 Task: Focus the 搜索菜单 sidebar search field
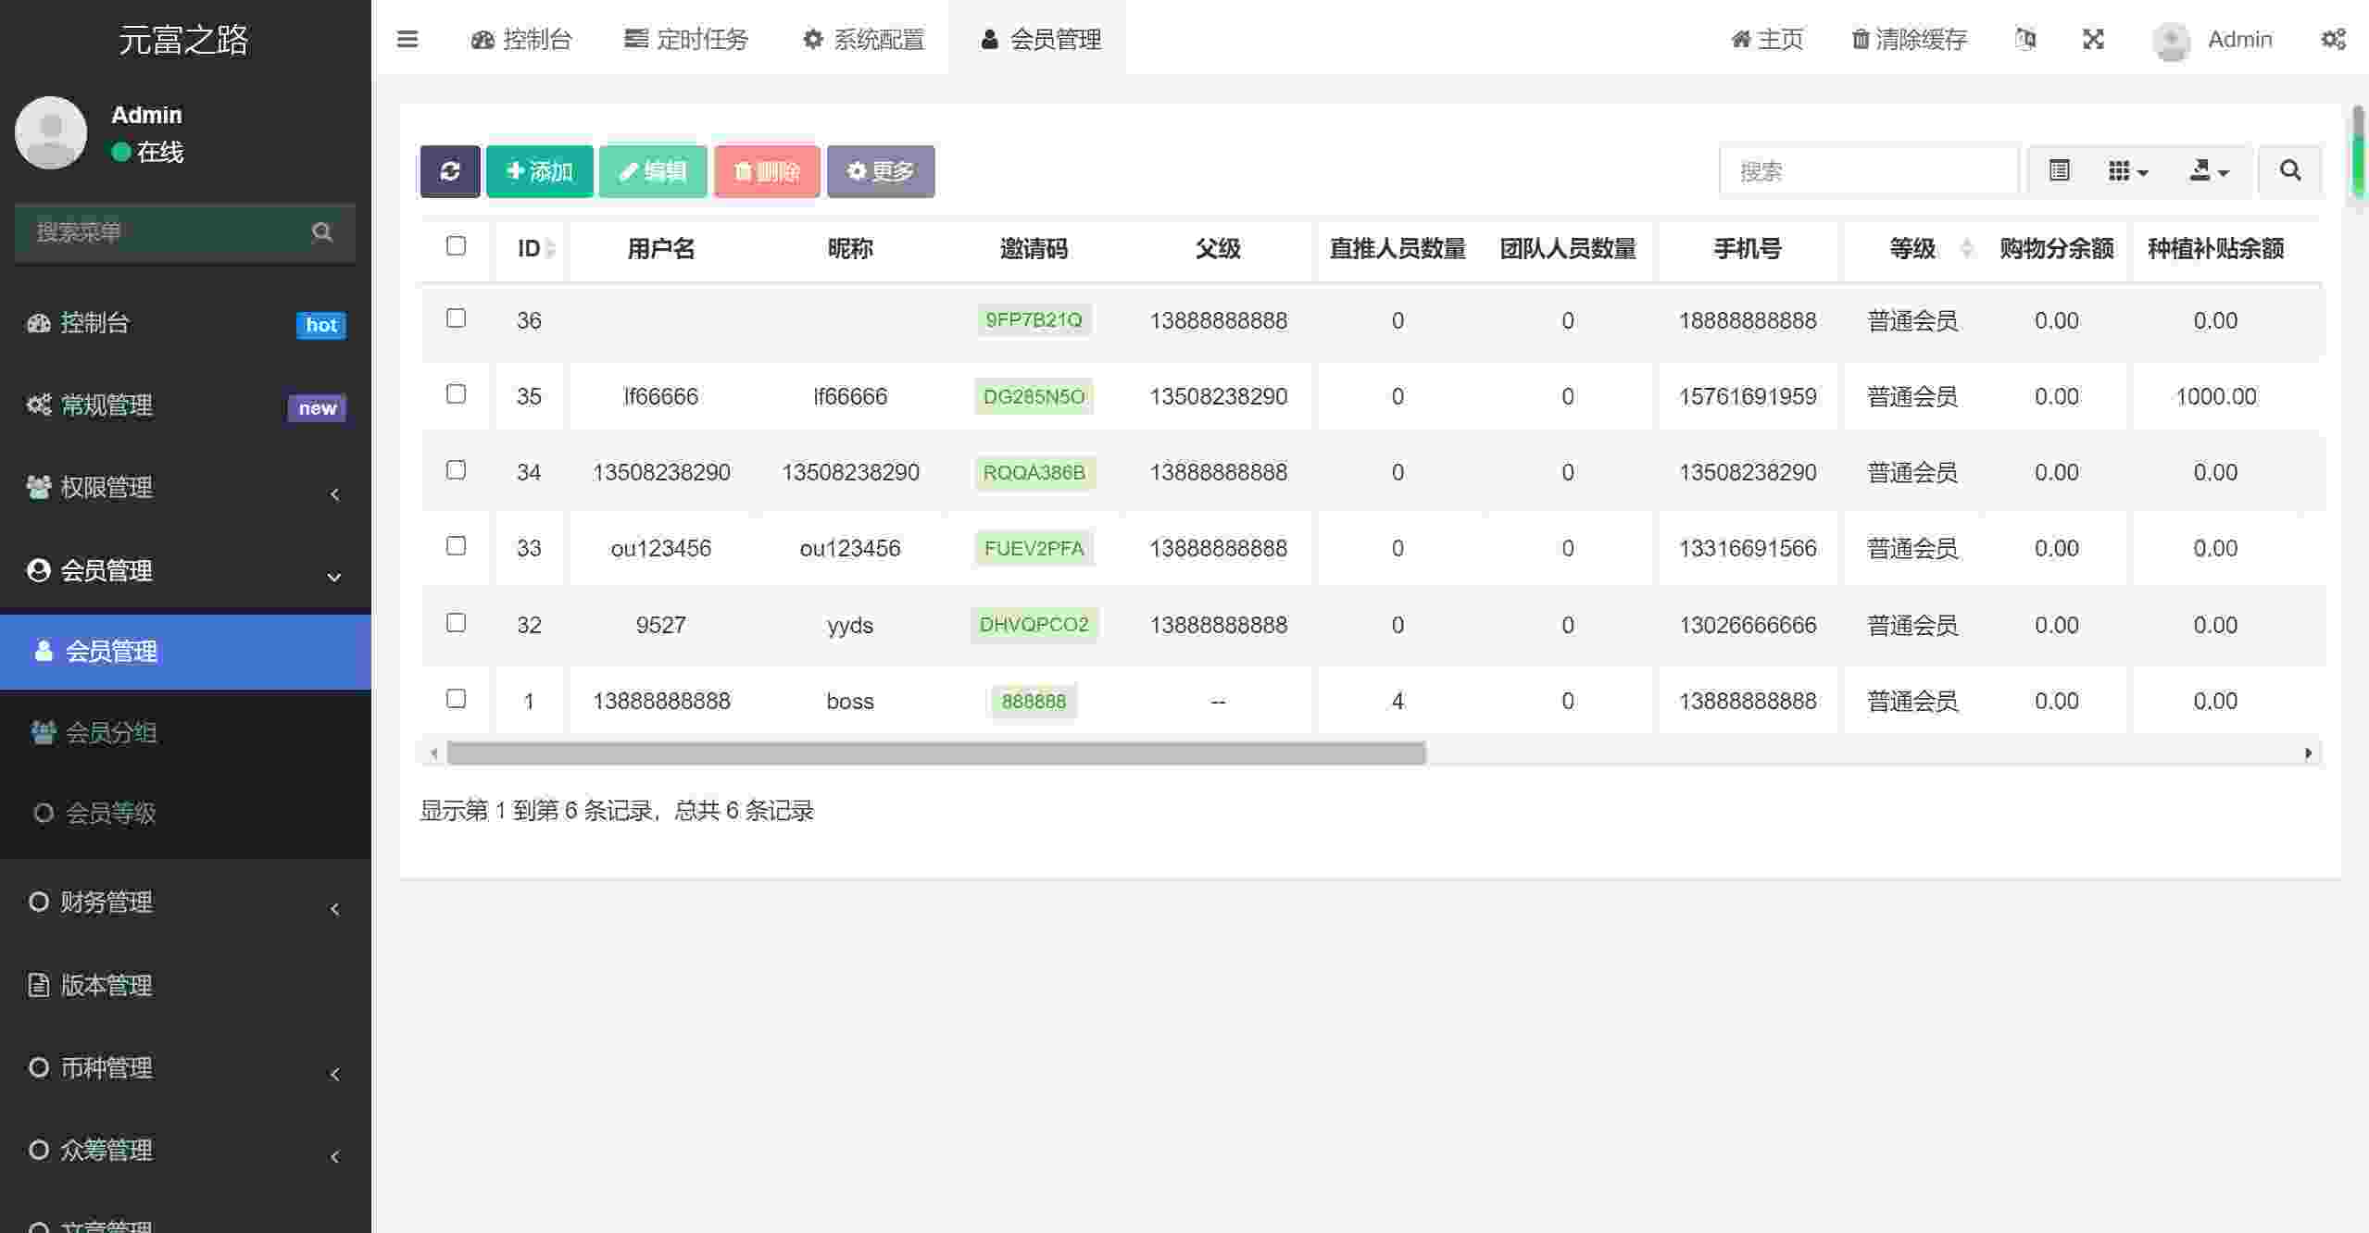(185, 231)
